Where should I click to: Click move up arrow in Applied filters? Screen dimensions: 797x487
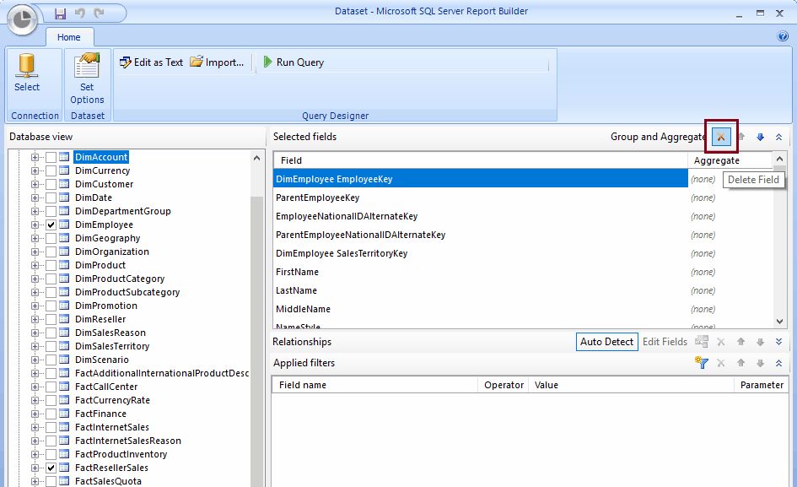tap(740, 363)
